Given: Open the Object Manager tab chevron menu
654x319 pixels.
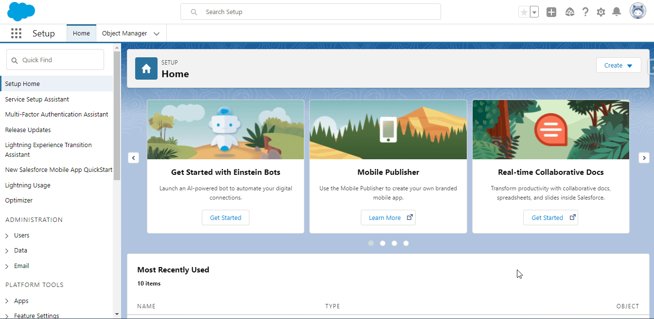Looking at the screenshot, I should [157, 34].
